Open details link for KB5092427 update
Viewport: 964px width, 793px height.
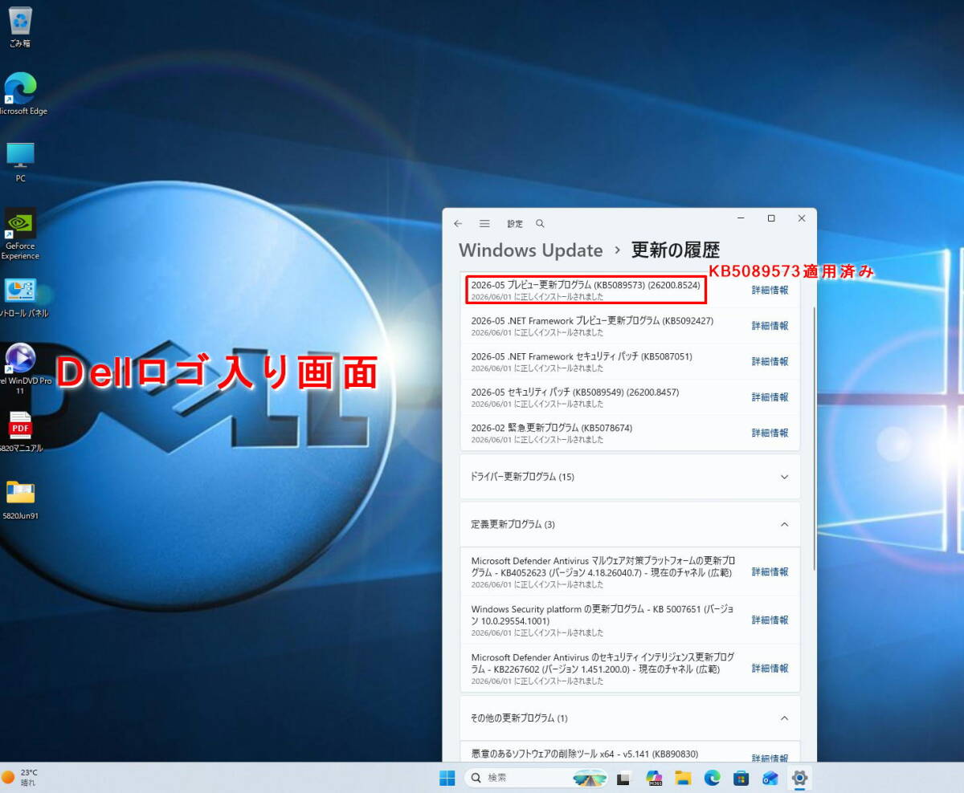(770, 326)
